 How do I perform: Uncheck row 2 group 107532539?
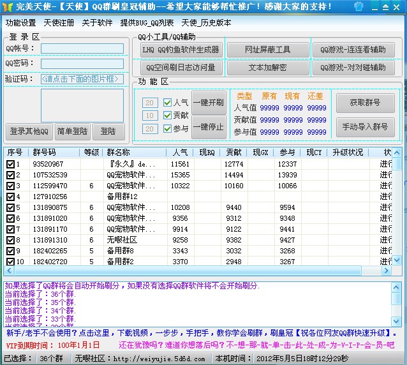(x=10, y=175)
